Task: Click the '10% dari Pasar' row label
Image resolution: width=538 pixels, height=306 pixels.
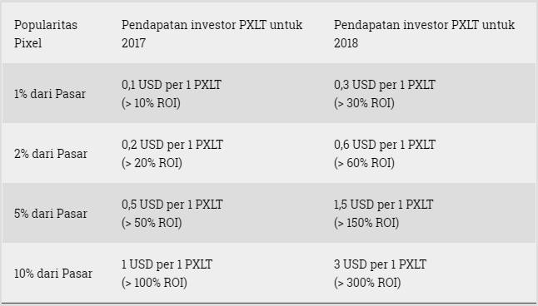Action: click(53, 273)
